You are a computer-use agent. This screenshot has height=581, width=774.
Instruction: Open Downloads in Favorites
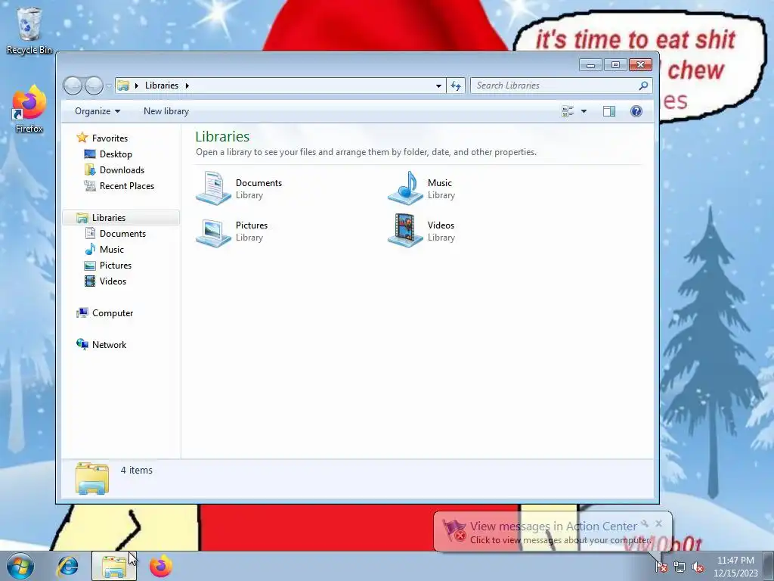point(122,170)
